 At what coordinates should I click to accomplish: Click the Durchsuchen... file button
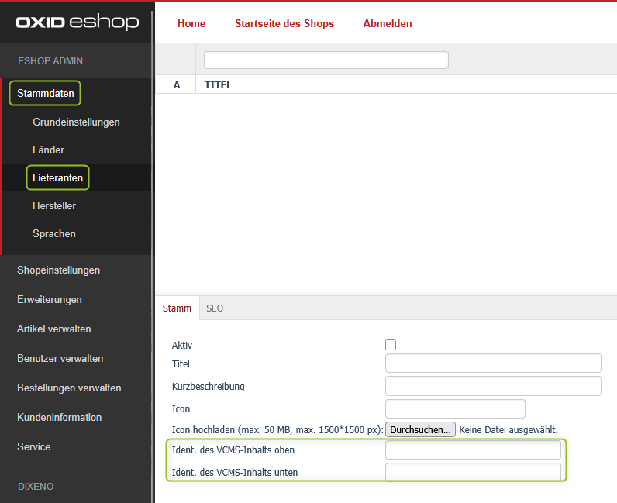tap(420, 429)
